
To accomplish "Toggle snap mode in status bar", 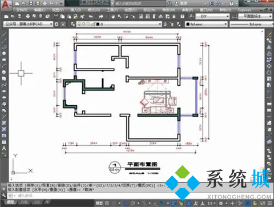I will point(114,203).
